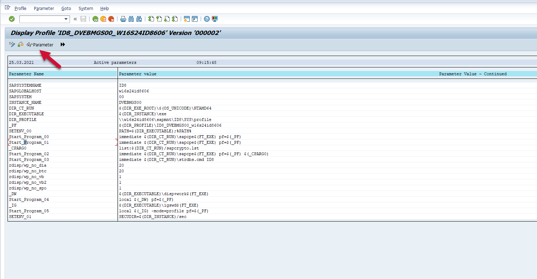Image resolution: width=537 pixels, height=279 pixels.
Task: Open the Goto menu
Action: 66,9
